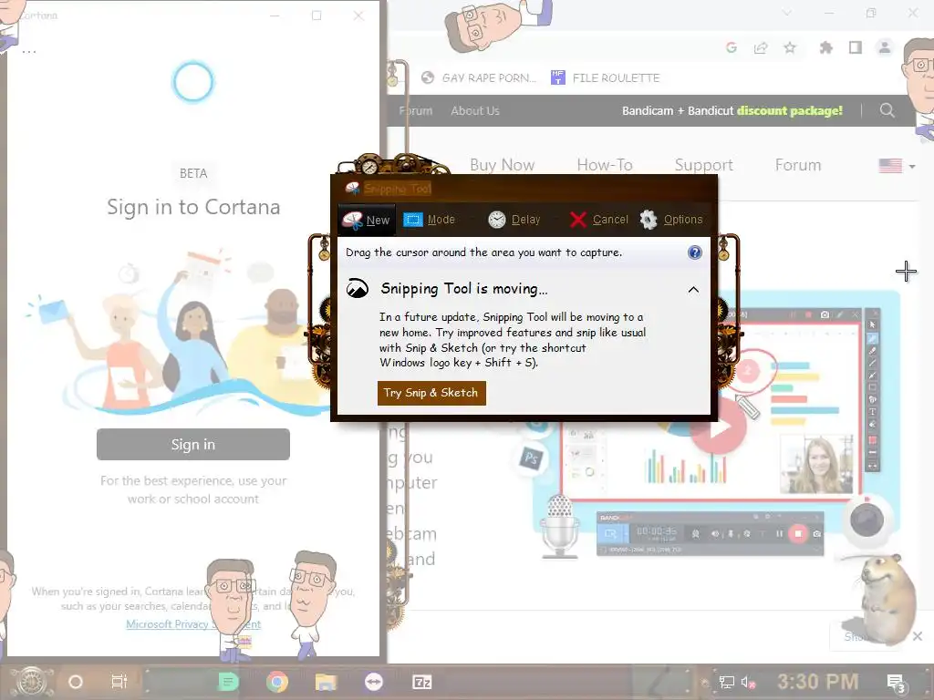Image resolution: width=934 pixels, height=700 pixels.
Task: Open 7-Zip from the taskbar
Action: click(421, 682)
